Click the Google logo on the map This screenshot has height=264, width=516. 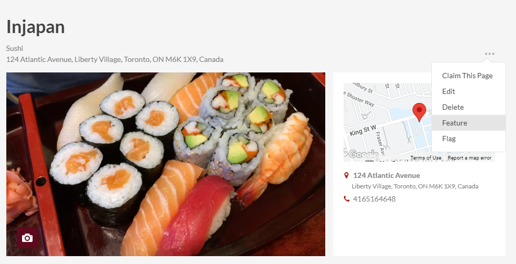(363, 154)
